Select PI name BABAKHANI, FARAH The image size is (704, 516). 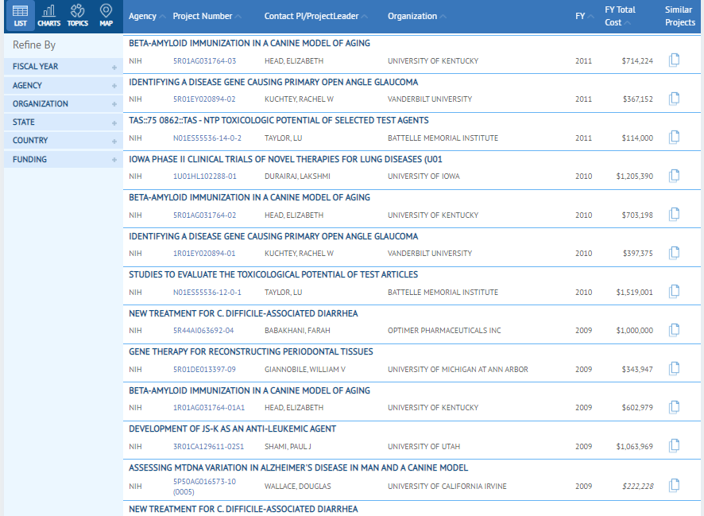pos(297,331)
